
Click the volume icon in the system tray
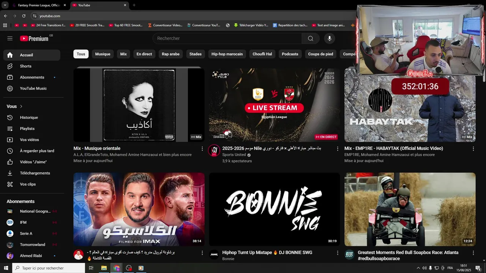tap(424, 268)
